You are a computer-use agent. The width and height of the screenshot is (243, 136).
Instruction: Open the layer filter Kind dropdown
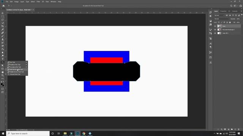click(219, 15)
